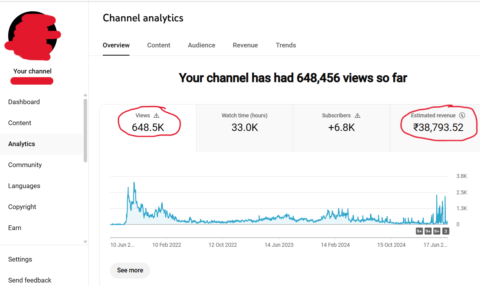Click the 3.8K y-axis label
This screenshot has width=480, height=286.
pyautogui.click(x=462, y=176)
